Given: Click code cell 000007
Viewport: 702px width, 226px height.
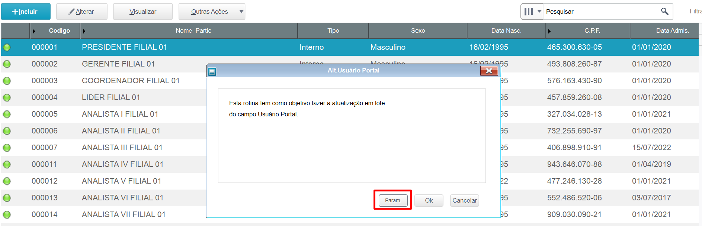Looking at the screenshot, I should coord(45,148).
